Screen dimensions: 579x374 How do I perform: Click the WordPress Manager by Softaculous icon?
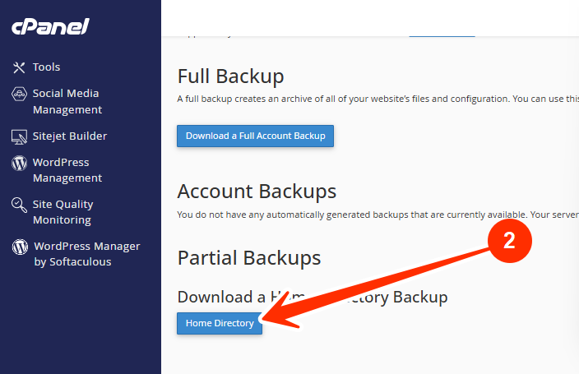pyautogui.click(x=20, y=247)
